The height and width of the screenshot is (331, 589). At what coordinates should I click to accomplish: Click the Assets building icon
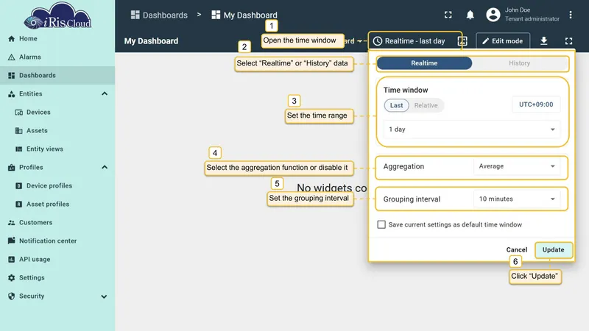[19, 131]
